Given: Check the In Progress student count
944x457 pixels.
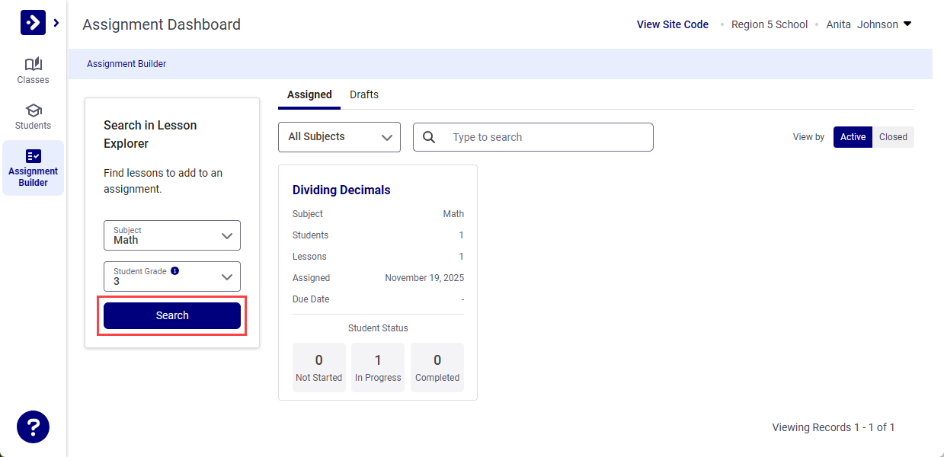Looking at the screenshot, I should click(378, 367).
